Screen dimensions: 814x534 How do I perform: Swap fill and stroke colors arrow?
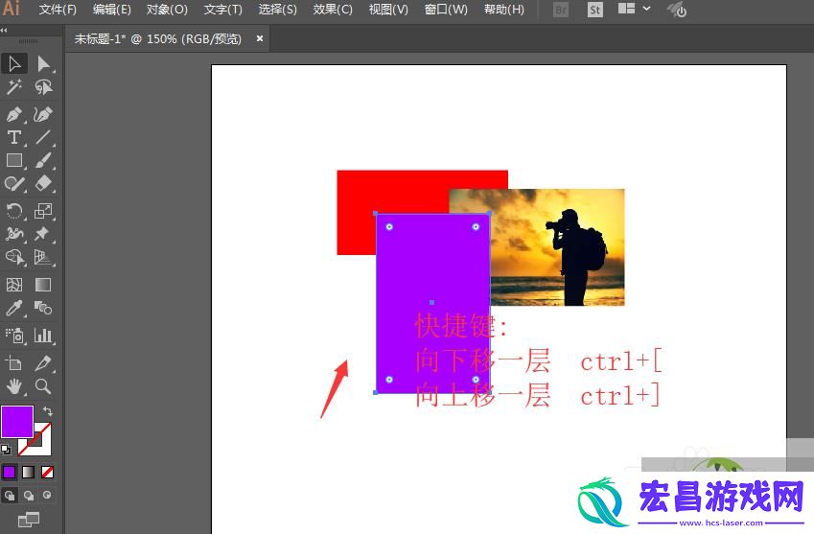tap(48, 411)
